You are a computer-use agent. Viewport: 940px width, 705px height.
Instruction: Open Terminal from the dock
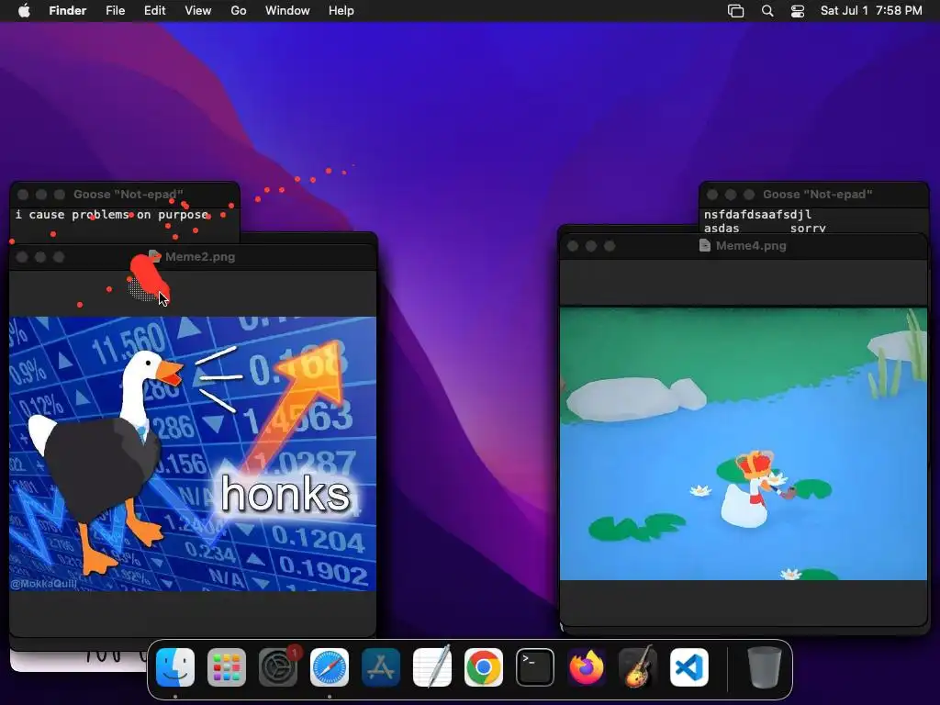(x=535, y=667)
